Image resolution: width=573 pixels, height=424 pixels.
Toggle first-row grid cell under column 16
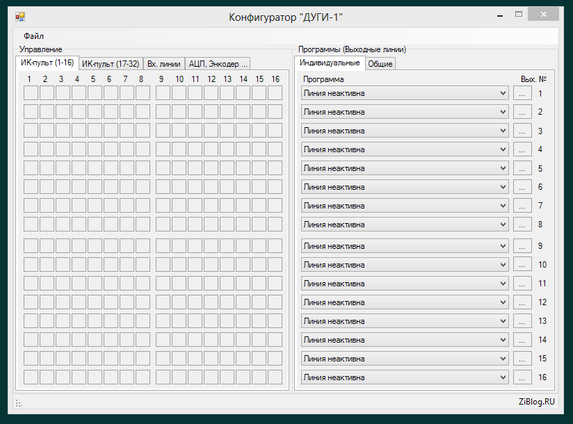[275, 93]
